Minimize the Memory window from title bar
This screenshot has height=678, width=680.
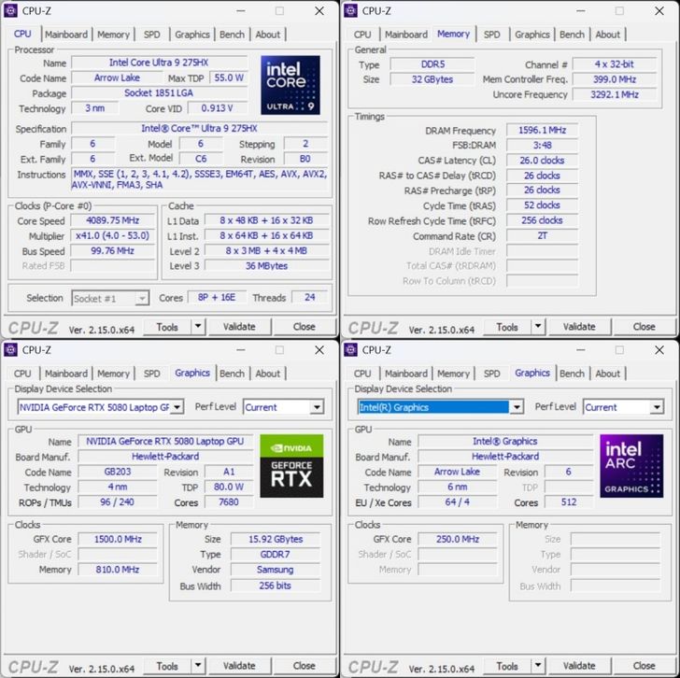tap(581, 11)
